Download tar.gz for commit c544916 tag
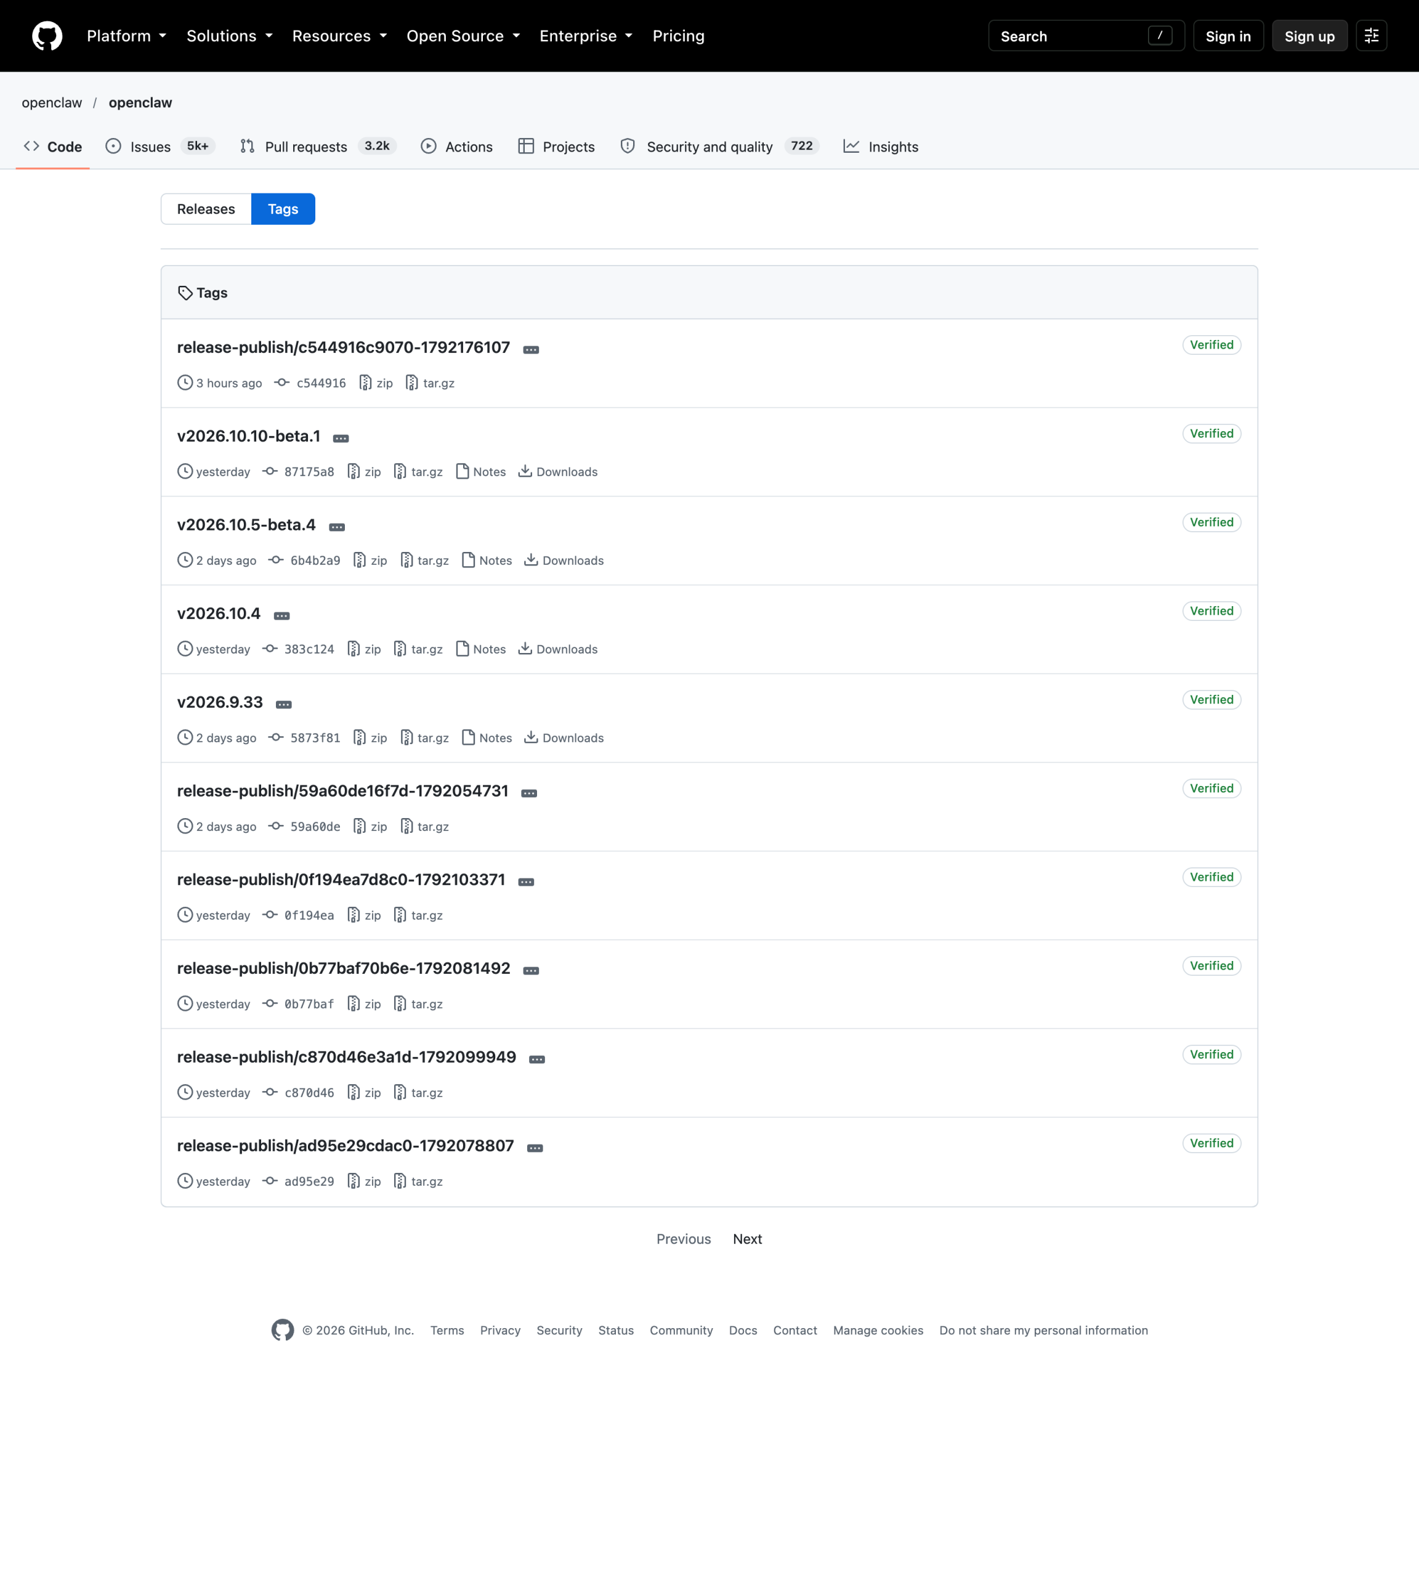 coord(430,383)
